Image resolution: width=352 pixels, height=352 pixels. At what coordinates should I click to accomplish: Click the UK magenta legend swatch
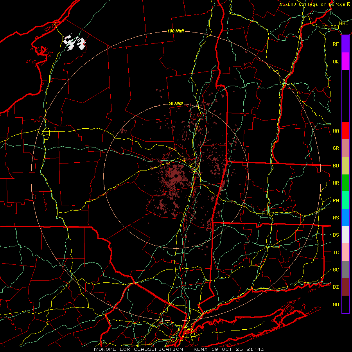click(x=345, y=61)
